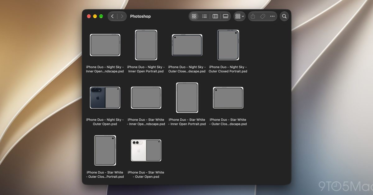Click filename 'Star White - Outer Clos...dscape.psd'
The width and height of the screenshot is (373, 195).
pyautogui.click(x=228, y=122)
